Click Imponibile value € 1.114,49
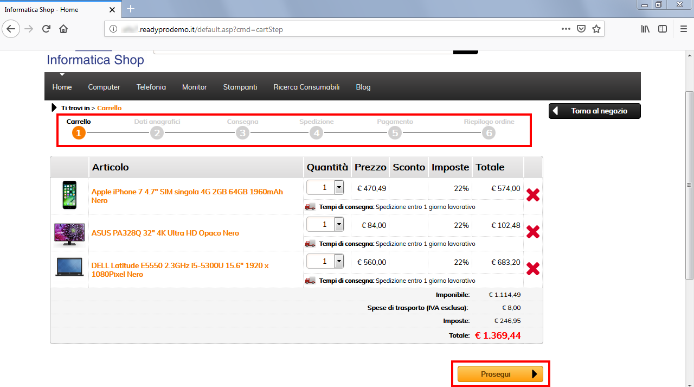This screenshot has height=387, width=694. pyautogui.click(x=505, y=295)
